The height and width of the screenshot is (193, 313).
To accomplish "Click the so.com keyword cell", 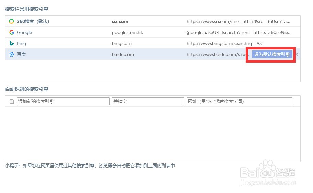I will (x=120, y=22).
